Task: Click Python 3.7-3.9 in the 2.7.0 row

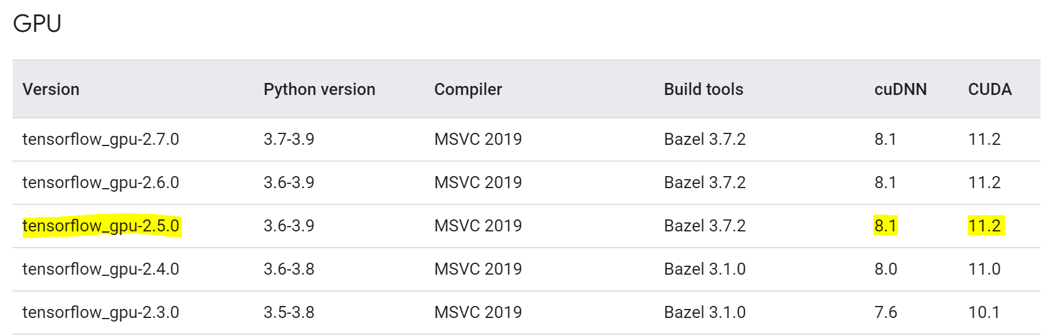Action: (289, 139)
